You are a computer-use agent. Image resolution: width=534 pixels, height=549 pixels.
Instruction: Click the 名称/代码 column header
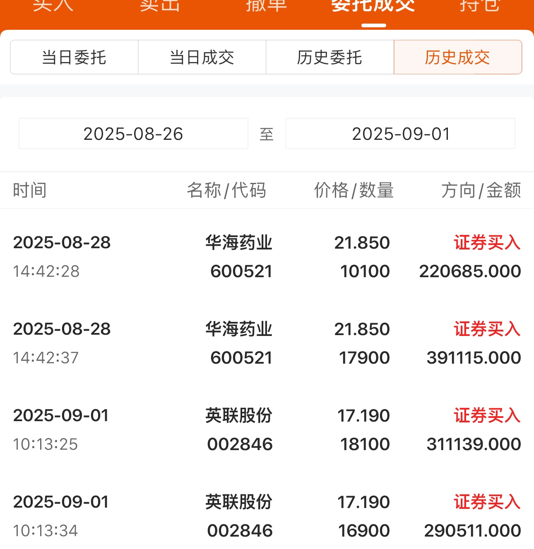tap(226, 190)
